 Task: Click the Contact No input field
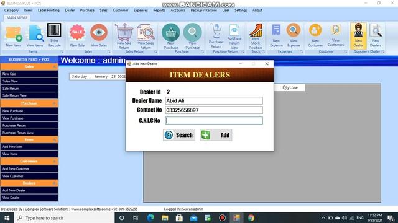tap(214, 110)
